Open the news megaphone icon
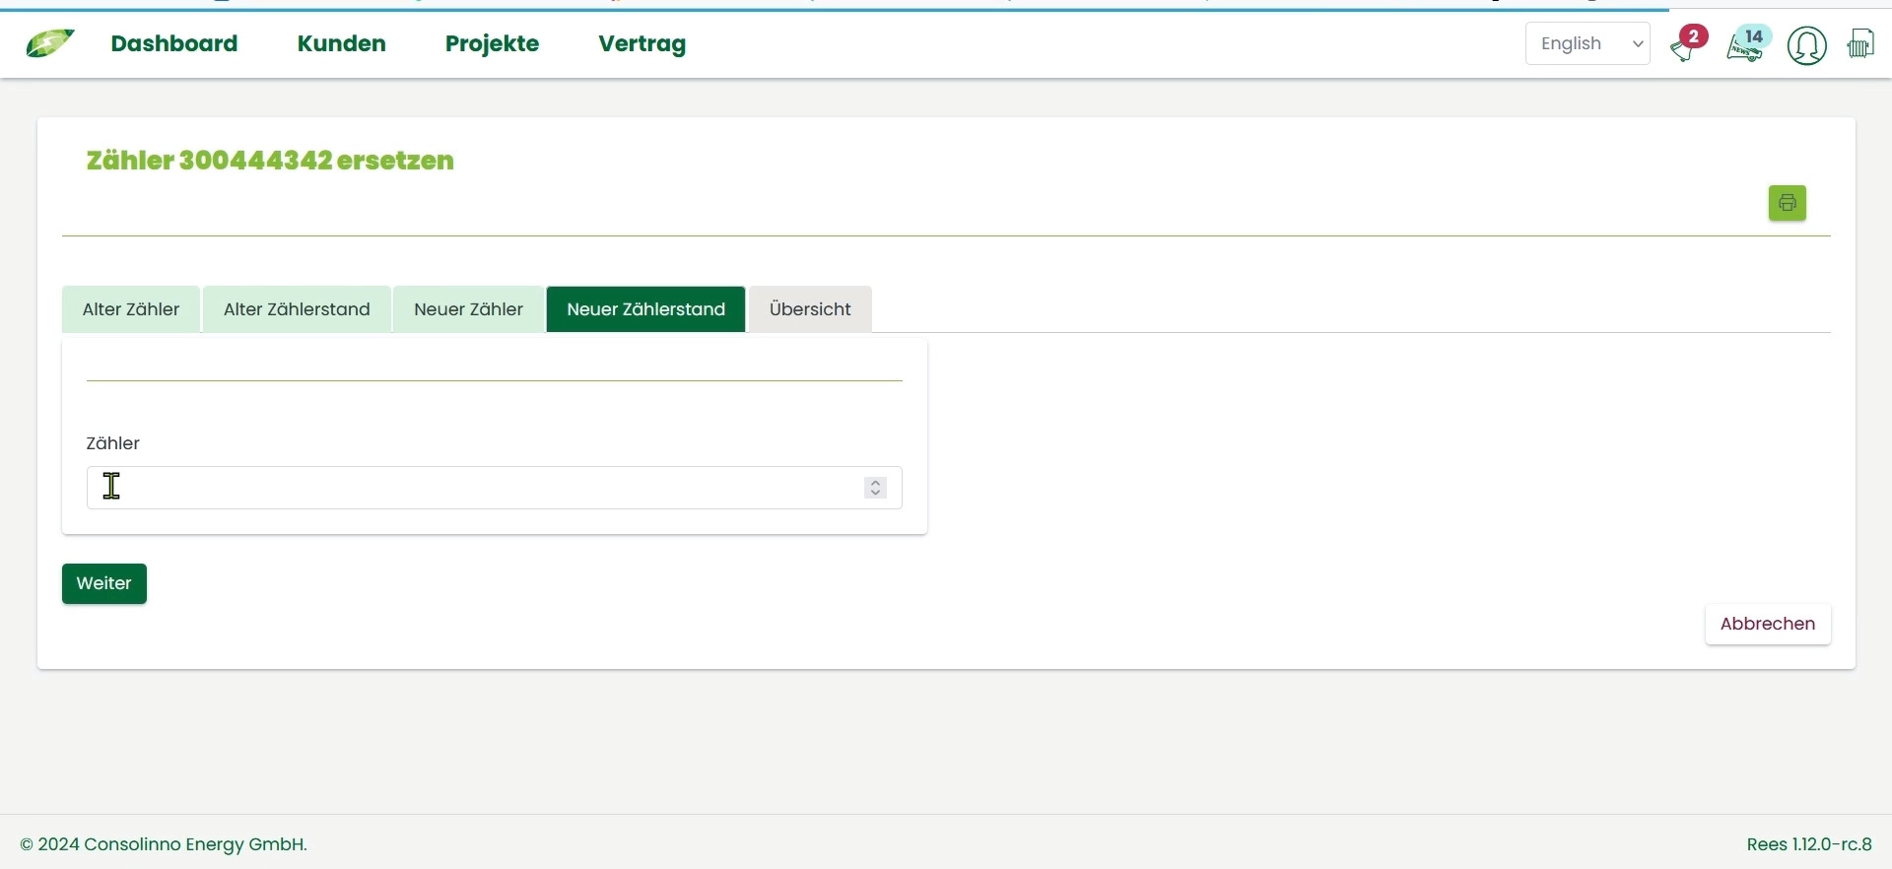 pos(1745,46)
